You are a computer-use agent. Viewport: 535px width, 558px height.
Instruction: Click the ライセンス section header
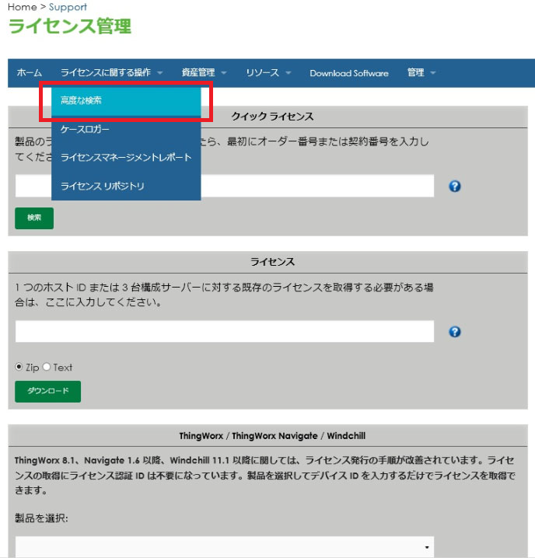(x=272, y=262)
